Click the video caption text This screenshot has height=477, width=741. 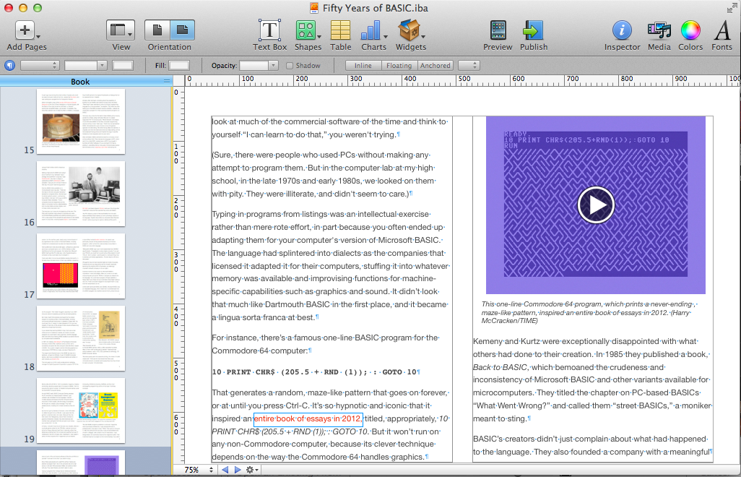coord(589,312)
